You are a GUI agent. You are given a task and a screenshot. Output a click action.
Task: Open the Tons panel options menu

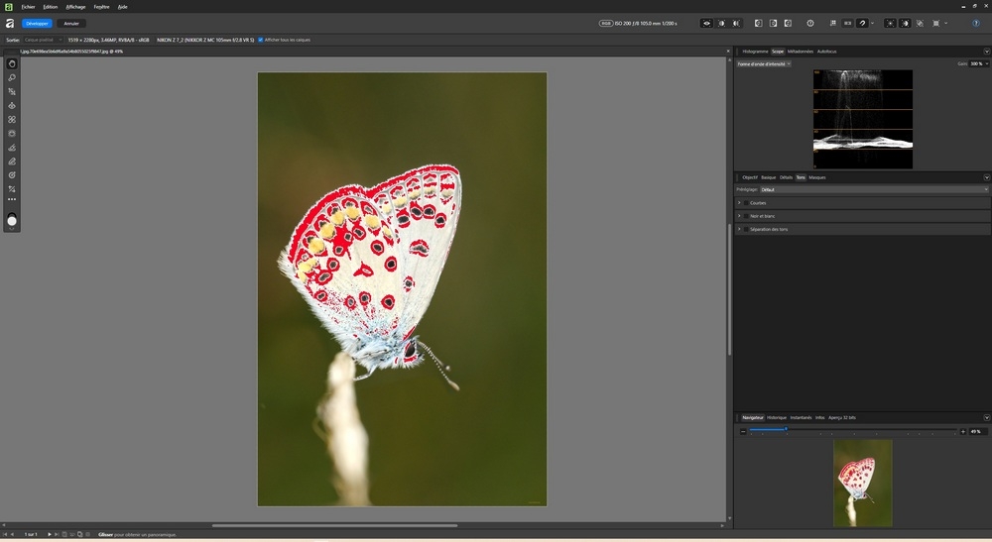pyautogui.click(x=986, y=177)
